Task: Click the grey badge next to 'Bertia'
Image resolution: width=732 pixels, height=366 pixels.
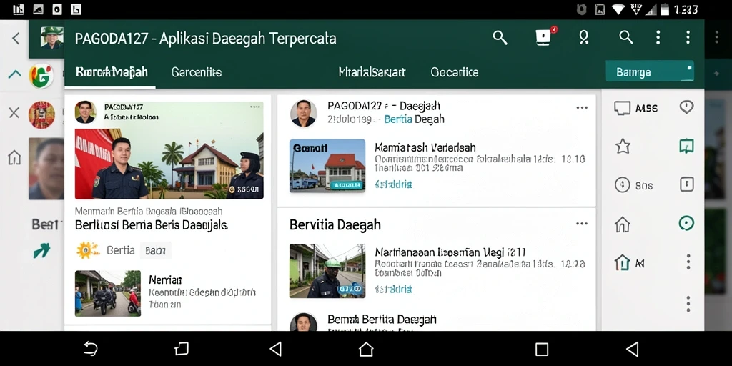Action: pos(155,251)
